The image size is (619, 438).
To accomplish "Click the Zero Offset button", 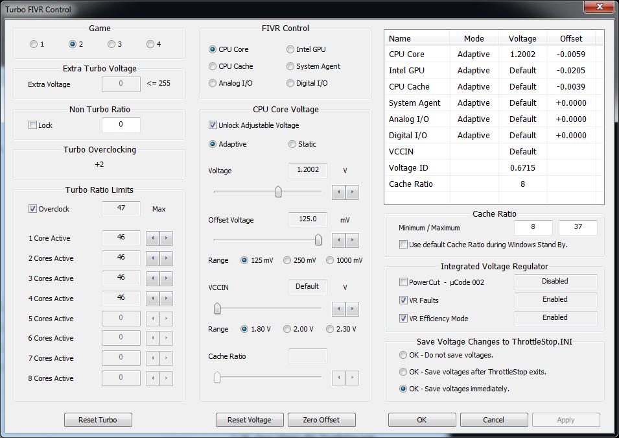I will point(321,420).
